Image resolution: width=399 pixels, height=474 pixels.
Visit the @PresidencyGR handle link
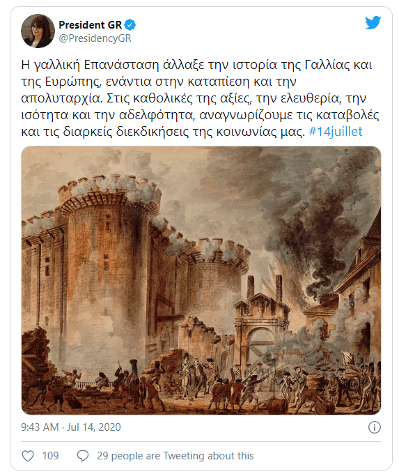tap(95, 38)
